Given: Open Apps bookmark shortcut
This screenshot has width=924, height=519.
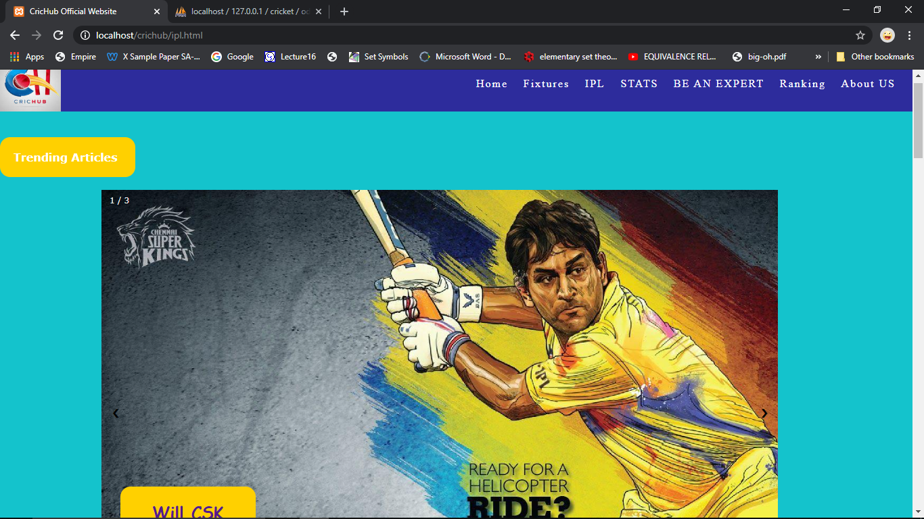Looking at the screenshot, I should (x=27, y=57).
